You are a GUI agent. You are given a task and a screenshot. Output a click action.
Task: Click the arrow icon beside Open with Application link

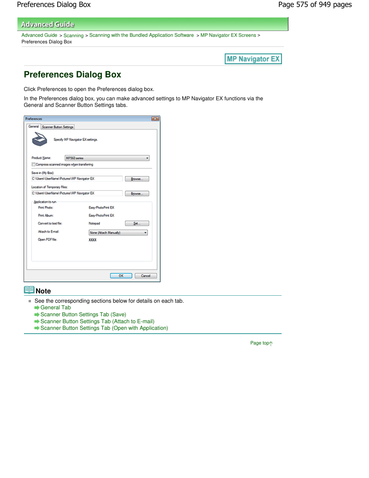click(x=37, y=328)
